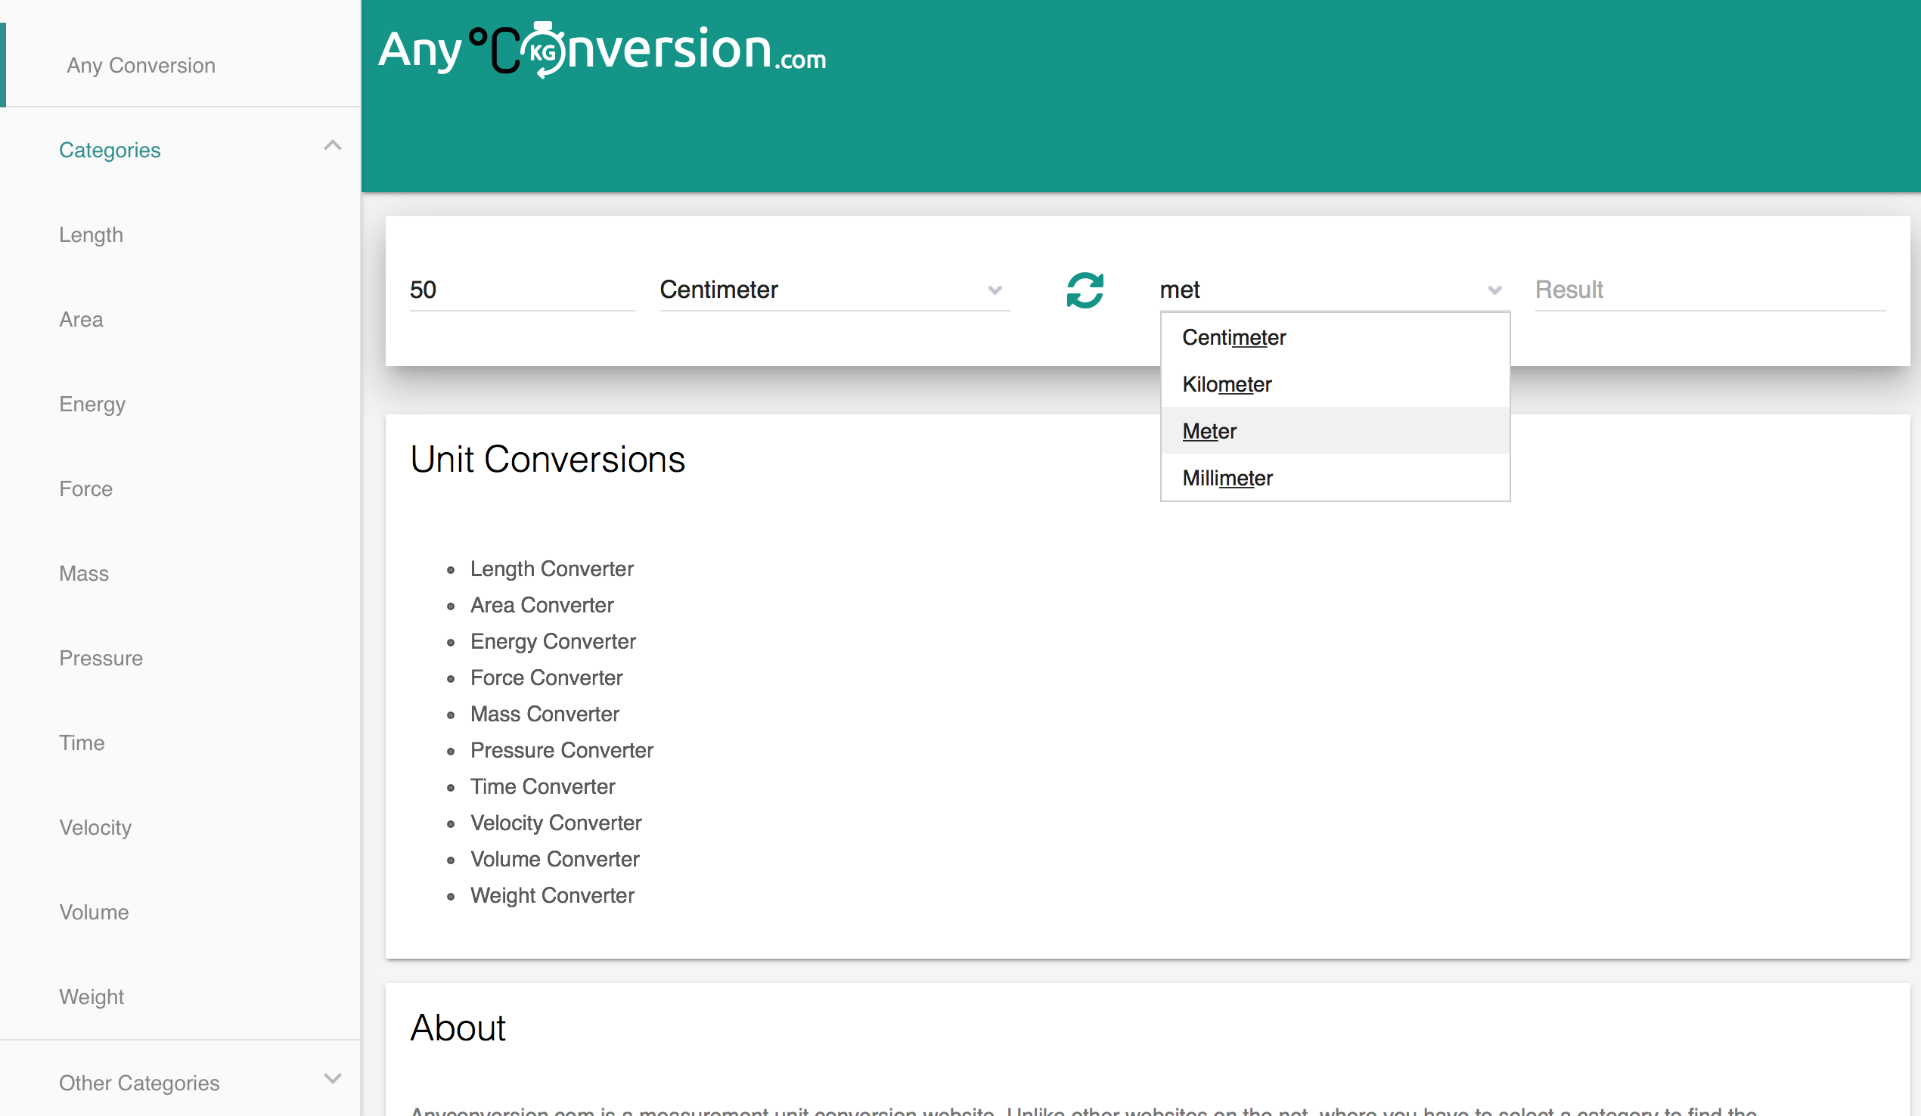Screen dimensions: 1921x1116
Task: Click the Unit Conversions heading
Action: point(548,460)
